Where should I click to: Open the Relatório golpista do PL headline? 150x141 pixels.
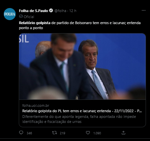click(82, 111)
